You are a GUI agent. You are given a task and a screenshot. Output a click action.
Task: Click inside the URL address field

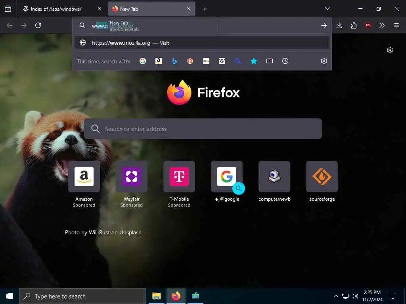[202, 26]
